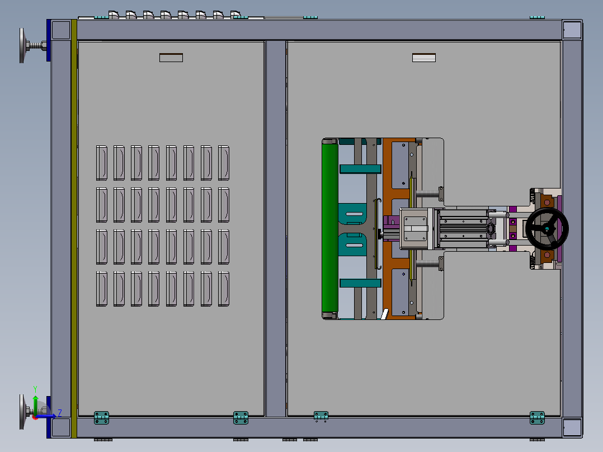Select the green roller in the mechanism

tap(330, 228)
